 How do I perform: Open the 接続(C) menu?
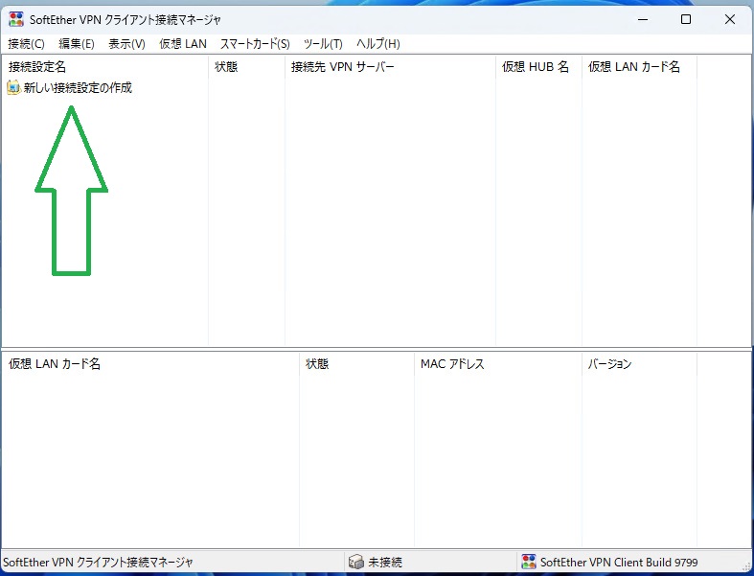26,44
